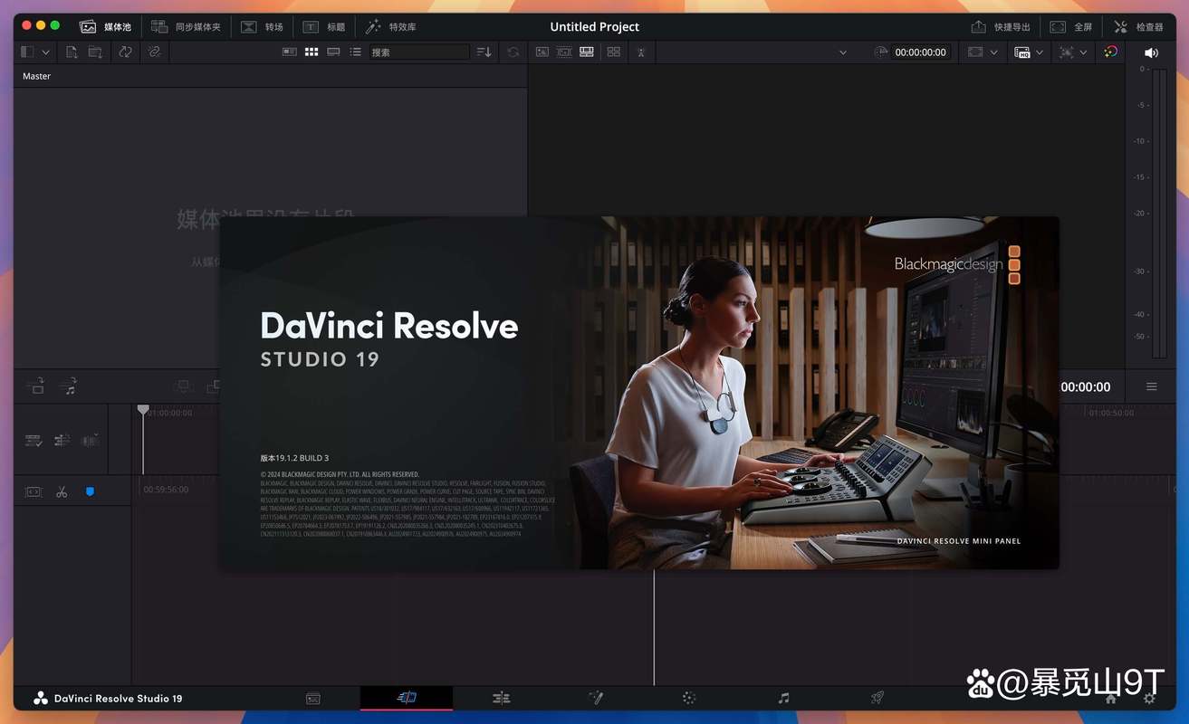Image resolution: width=1189 pixels, height=724 pixels.
Task: Switch to the 转场 transitions panel
Action: pyautogui.click(x=262, y=27)
